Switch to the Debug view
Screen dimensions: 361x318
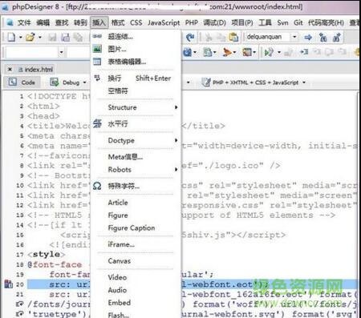tap(65, 83)
